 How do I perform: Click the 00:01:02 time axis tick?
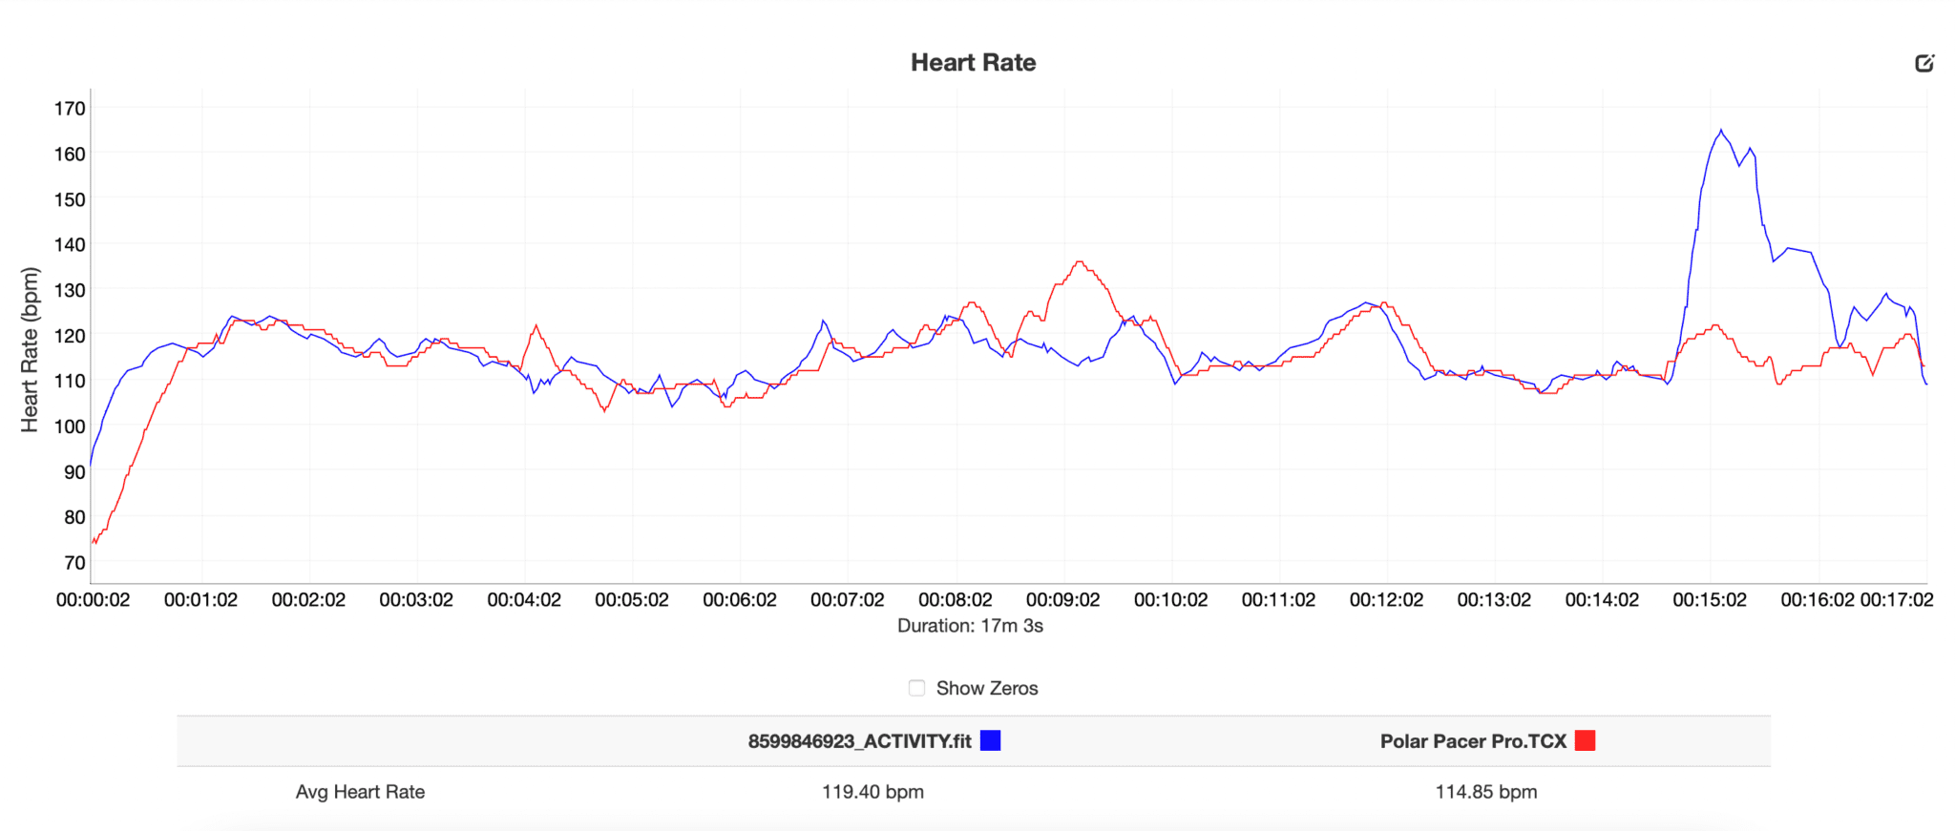click(x=200, y=600)
